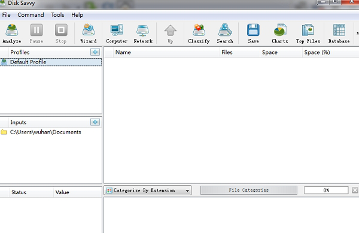Viewport: 359px width, 242px height.
Task: Click the Inputs panel header
Action: click(x=19, y=122)
